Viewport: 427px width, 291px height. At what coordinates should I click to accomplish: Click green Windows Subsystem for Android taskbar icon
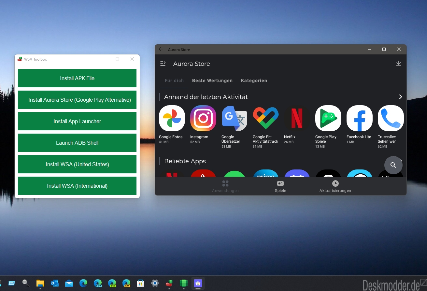coord(184,283)
